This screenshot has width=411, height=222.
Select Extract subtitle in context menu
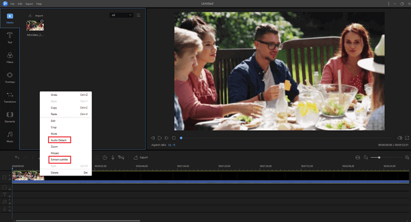point(59,160)
